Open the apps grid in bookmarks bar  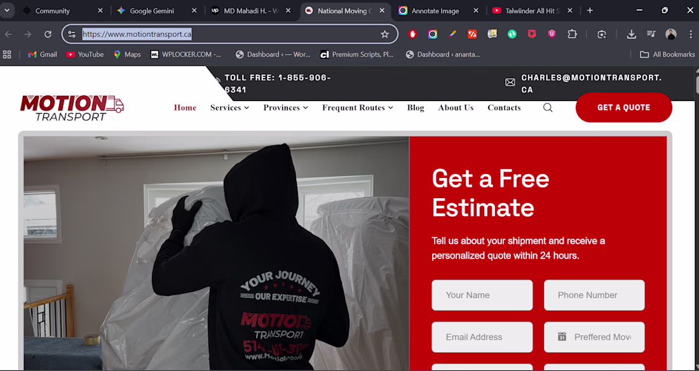point(7,55)
